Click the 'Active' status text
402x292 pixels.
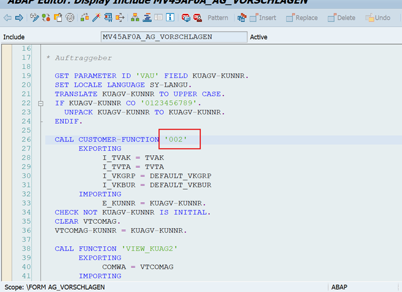(x=258, y=37)
